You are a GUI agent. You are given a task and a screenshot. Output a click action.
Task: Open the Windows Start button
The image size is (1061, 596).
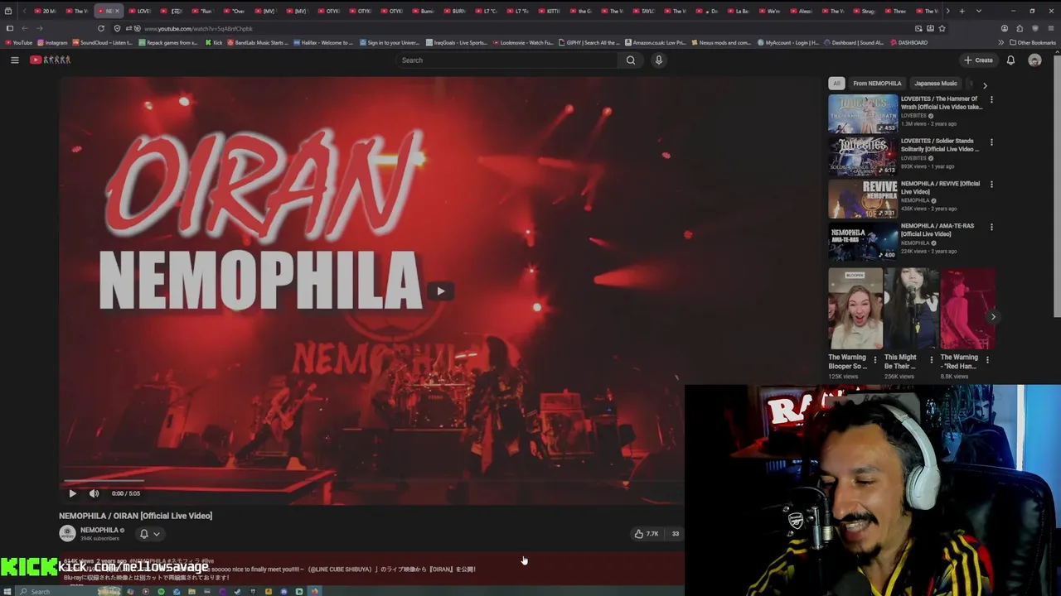(x=7, y=591)
